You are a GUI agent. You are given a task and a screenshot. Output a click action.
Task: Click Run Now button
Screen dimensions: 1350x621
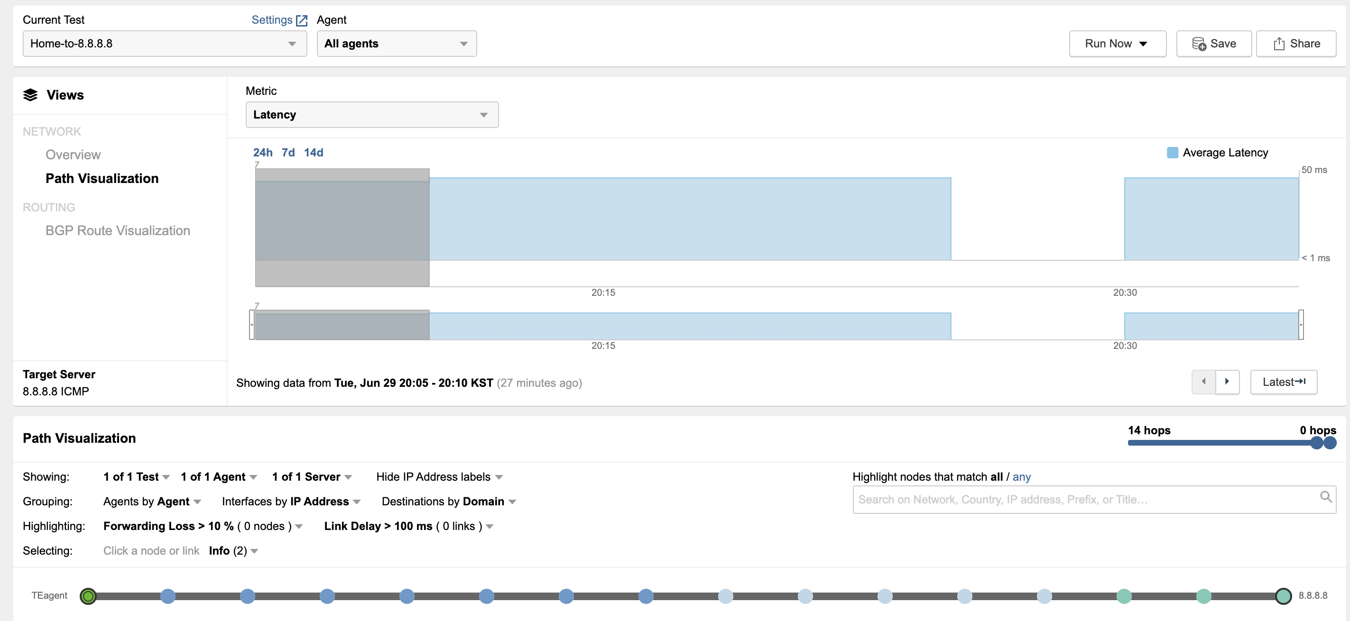(x=1116, y=43)
